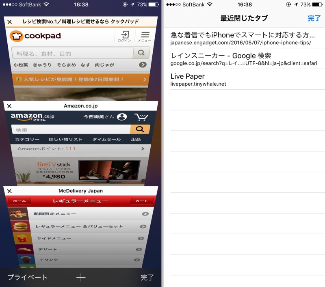Open the cookpad hamburger menu icon
Screen dimensions: 325x287
point(145,36)
